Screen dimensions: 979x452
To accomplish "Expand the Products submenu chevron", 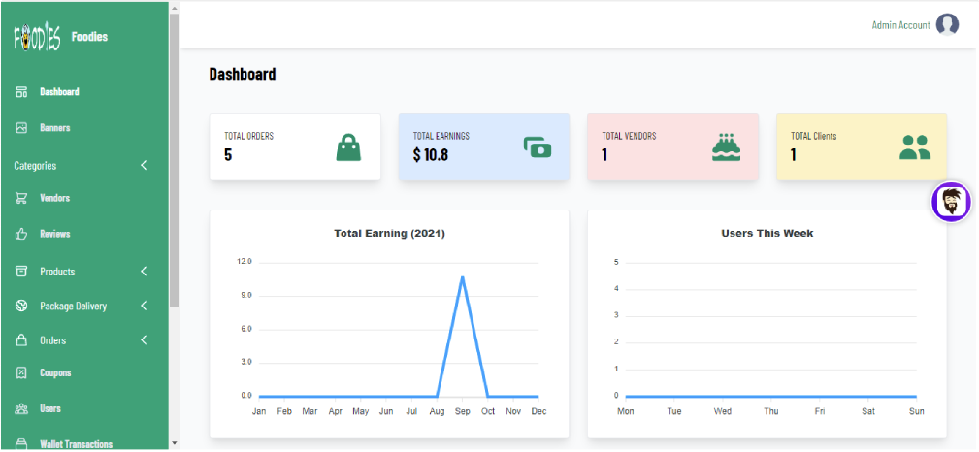I will [x=144, y=272].
